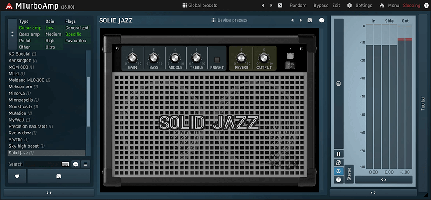The width and height of the screenshot is (431, 200).
Task: Adjust the REVERB knob
Action: pos(241,58)
